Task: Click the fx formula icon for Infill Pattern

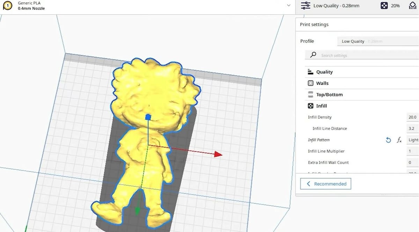Action: coord(399,140)
